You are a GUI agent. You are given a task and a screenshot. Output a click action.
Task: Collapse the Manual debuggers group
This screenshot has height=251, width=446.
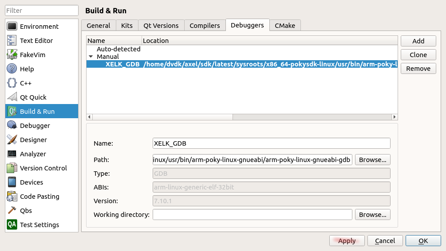pos(91,57)
